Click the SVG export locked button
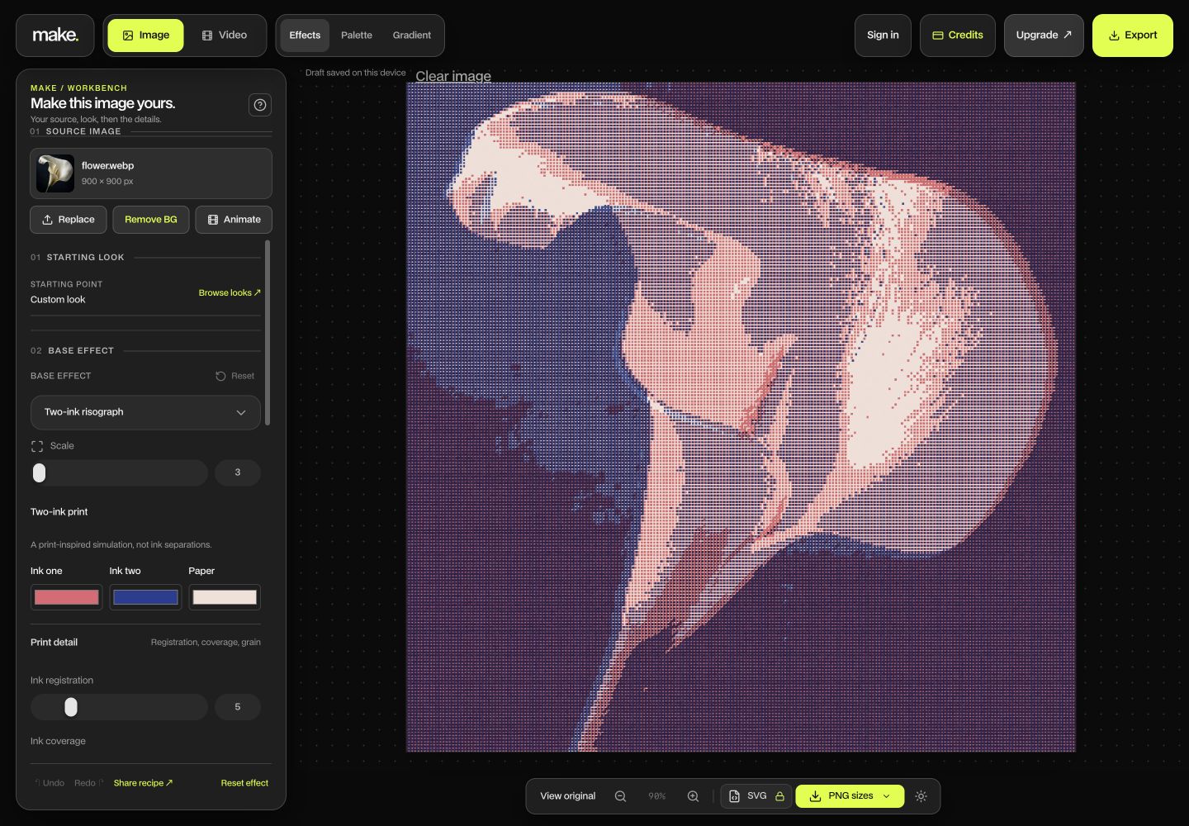This screenshot has height=826, width=1189. click(x=756, y=796)
